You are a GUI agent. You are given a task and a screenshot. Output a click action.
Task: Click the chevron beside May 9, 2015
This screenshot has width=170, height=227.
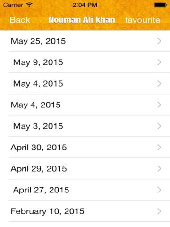click(159, 62)
